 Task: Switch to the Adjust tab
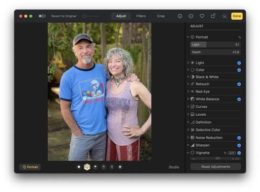121,16
